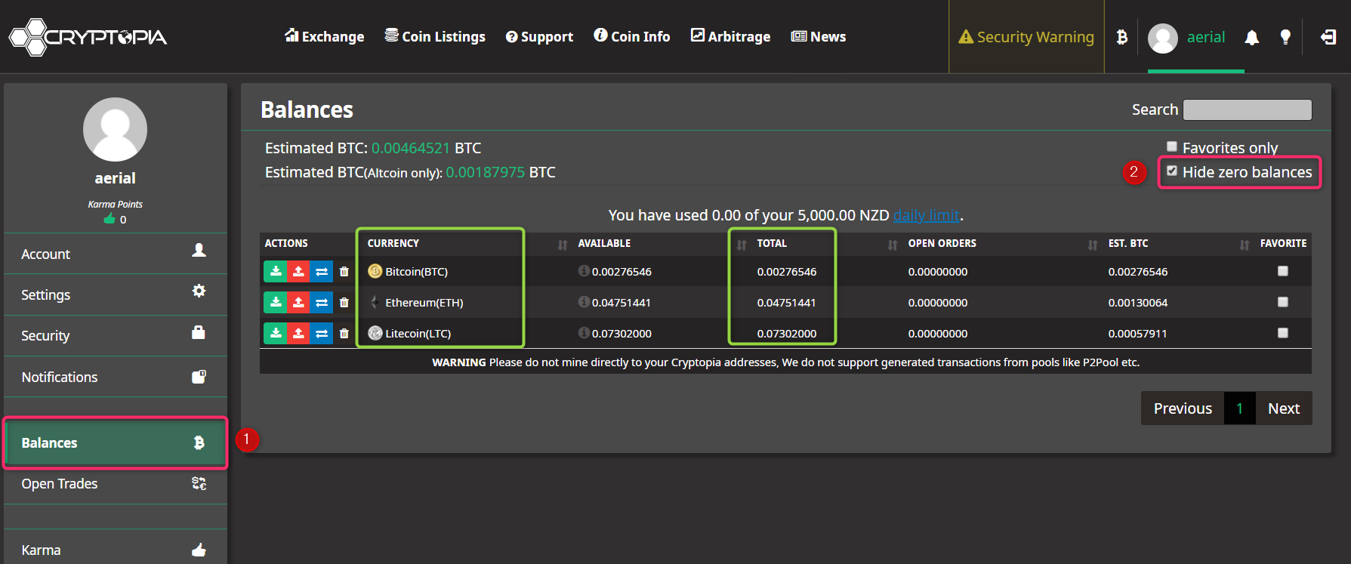Mark Litecoin as favorite
The image size is (1351, 564).
coord(1282,332)
